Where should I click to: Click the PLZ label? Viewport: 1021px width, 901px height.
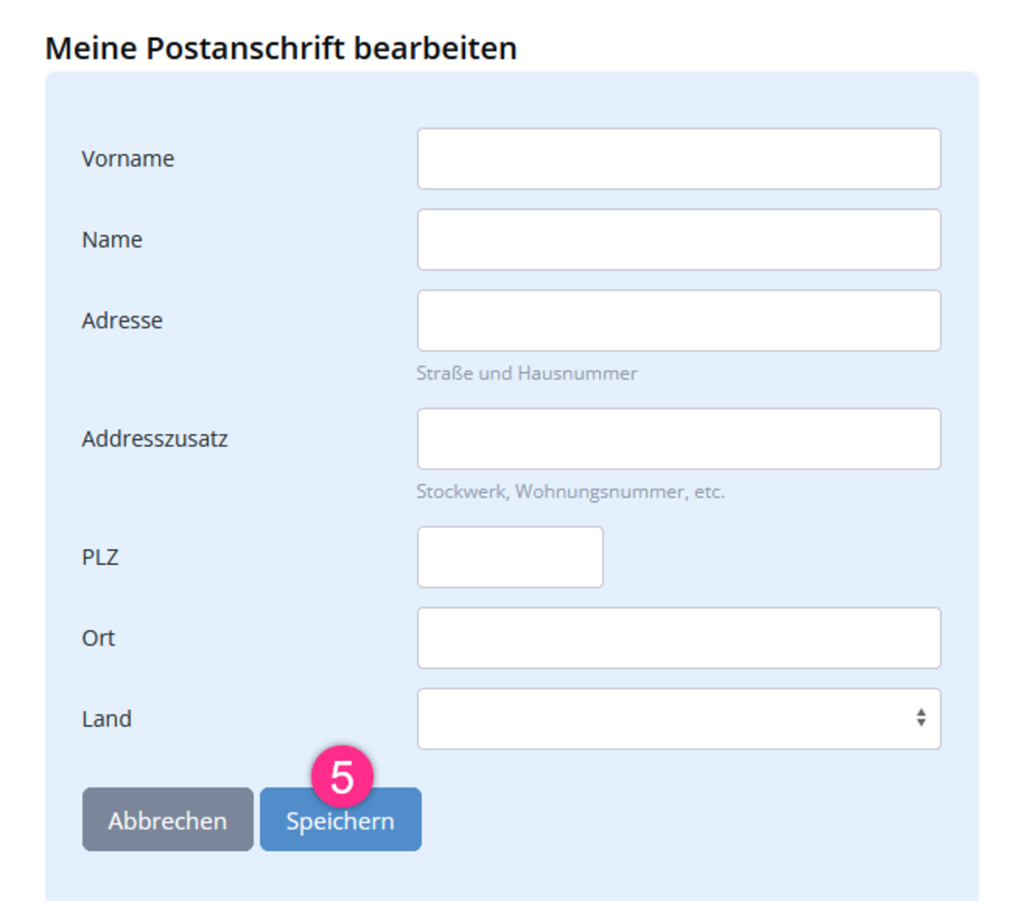tap(100, 557)
